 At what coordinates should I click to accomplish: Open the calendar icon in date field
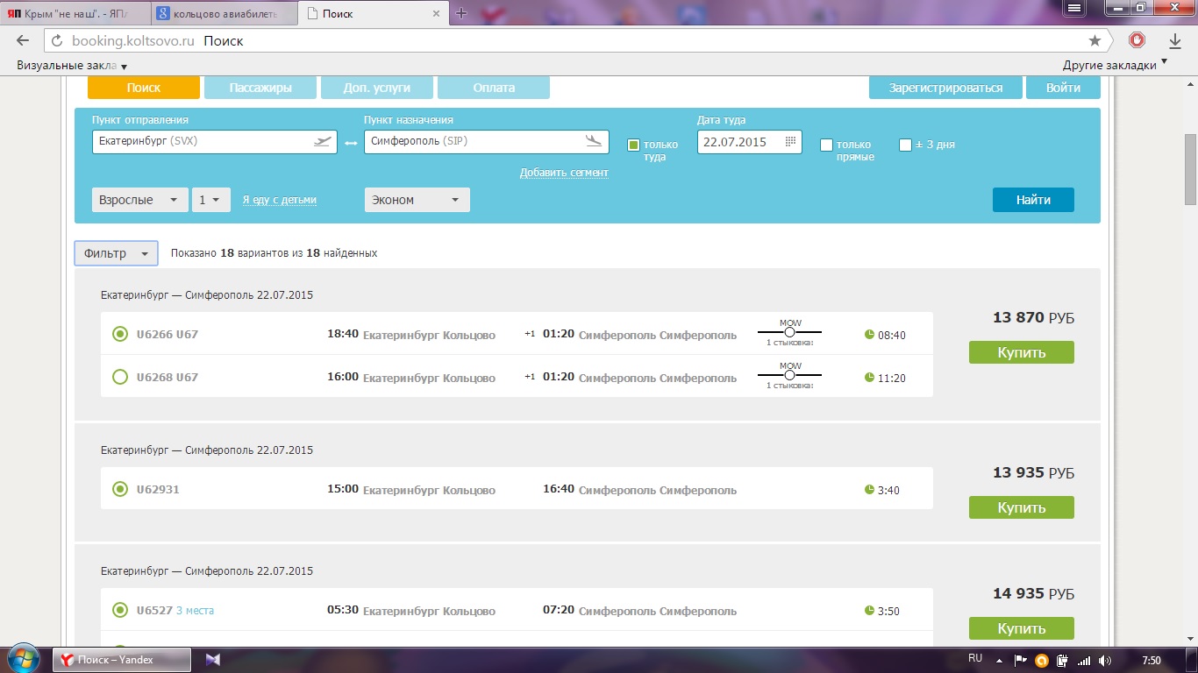790,141
